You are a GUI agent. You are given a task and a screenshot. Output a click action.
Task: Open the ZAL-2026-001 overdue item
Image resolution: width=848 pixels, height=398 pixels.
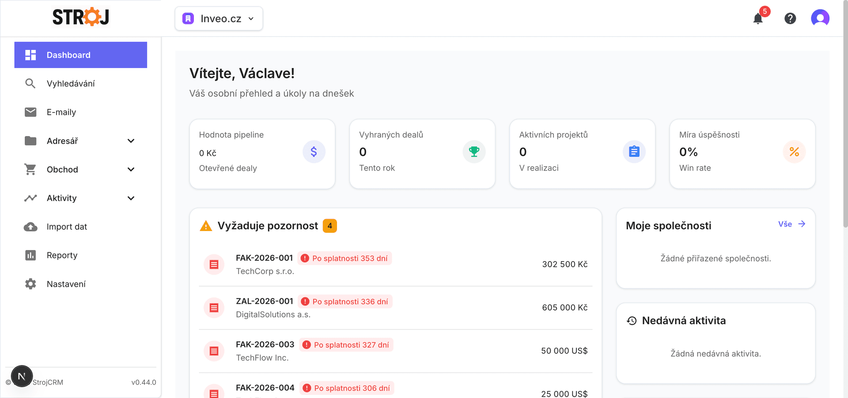pyautogui.click(x=264, y=301)
